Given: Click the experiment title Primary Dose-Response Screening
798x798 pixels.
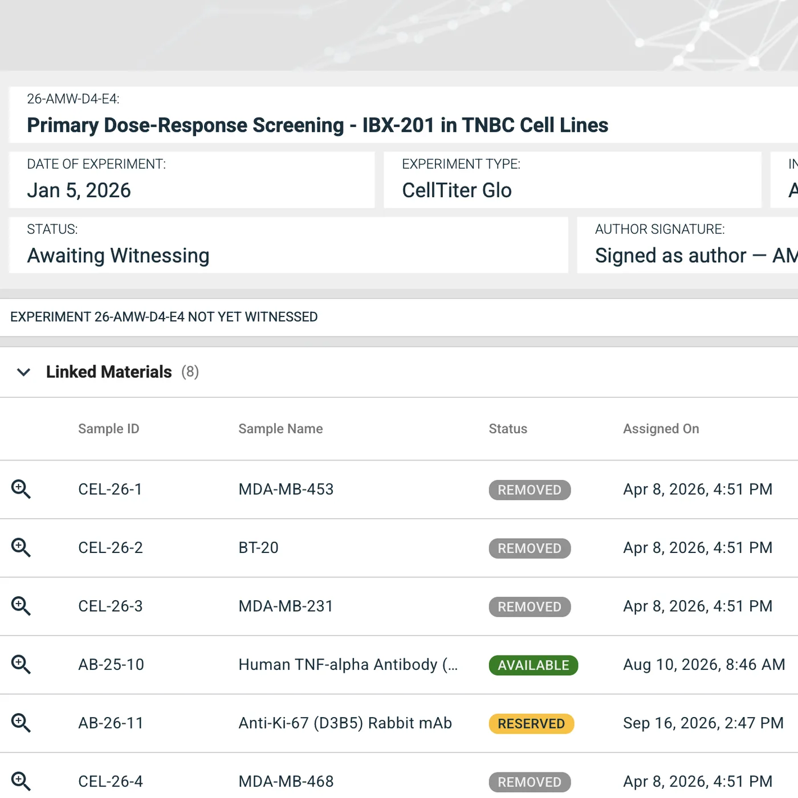Looking at the screenshot, I should [317, 125].
